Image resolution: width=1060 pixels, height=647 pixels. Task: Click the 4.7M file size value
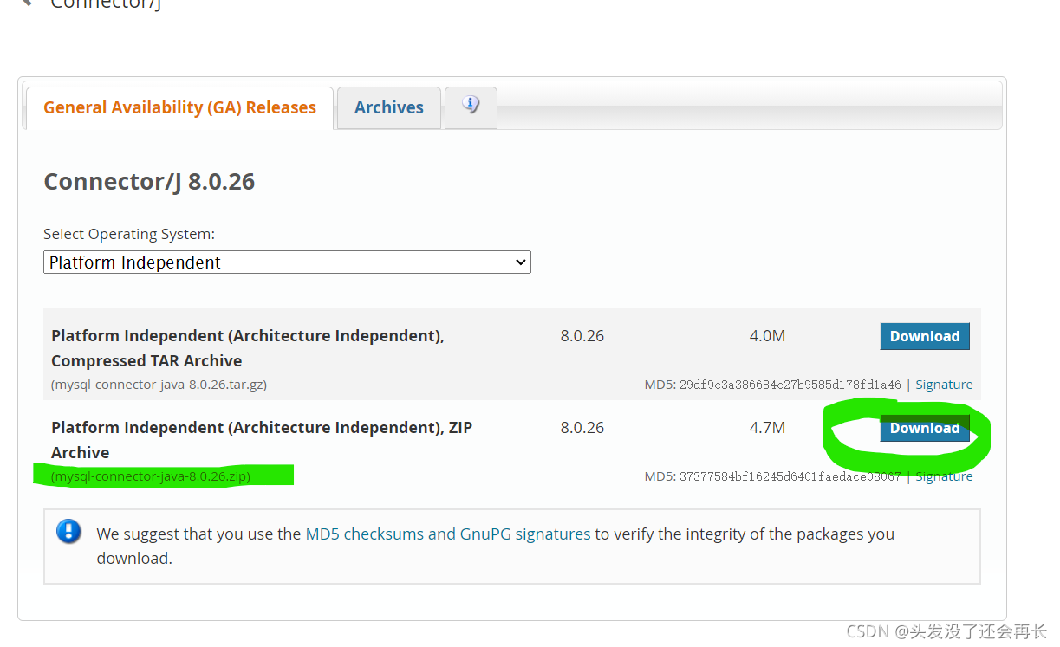click(x=767, y=428)
